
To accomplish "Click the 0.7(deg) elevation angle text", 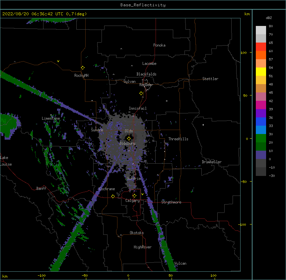I will [x=76, y=14].
